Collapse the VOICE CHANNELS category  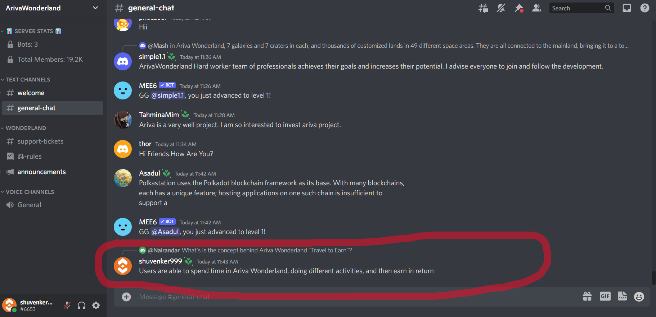[x=30, y=192]
